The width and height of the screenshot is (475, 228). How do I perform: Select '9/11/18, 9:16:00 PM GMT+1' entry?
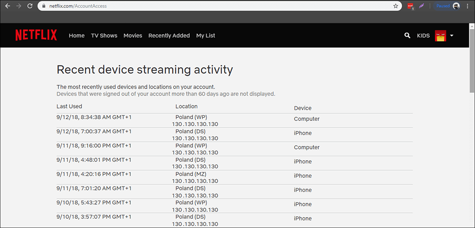94,146
